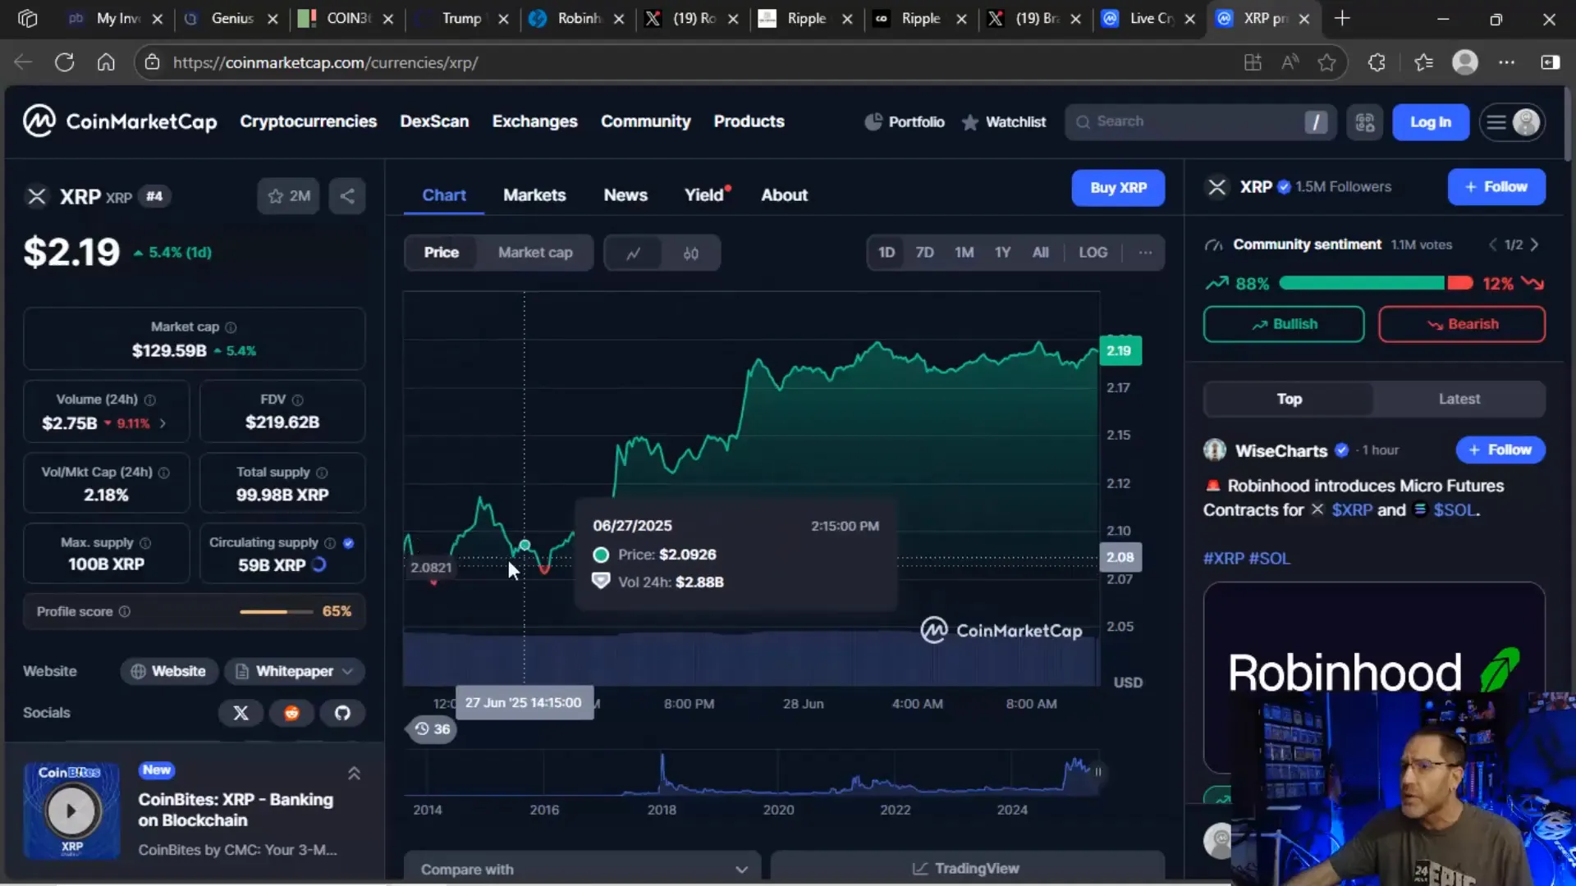Select the candlestick chart type icon
The width and height of the screenshot is (1576, 886).
pos(691,253)
